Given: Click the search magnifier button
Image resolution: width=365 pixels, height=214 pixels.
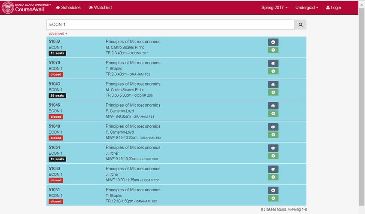Looking at the screenshot, I should tap(300, 24).
